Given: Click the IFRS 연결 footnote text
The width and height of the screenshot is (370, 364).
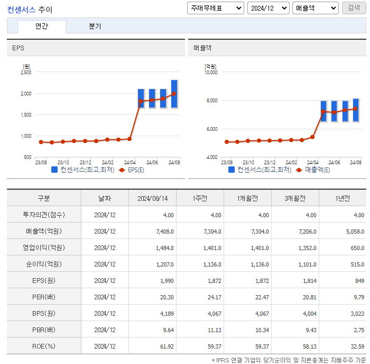Looking at the screenshot, I should 289,360.
